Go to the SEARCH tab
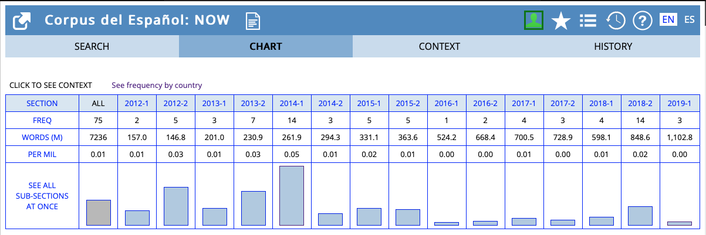This screenshot has width=706, height=235. 92,46
